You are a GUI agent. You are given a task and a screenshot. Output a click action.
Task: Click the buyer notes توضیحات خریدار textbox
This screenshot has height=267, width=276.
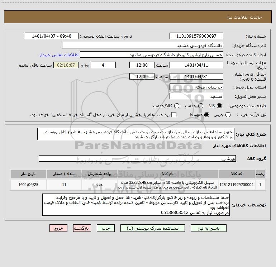[136, 205]
